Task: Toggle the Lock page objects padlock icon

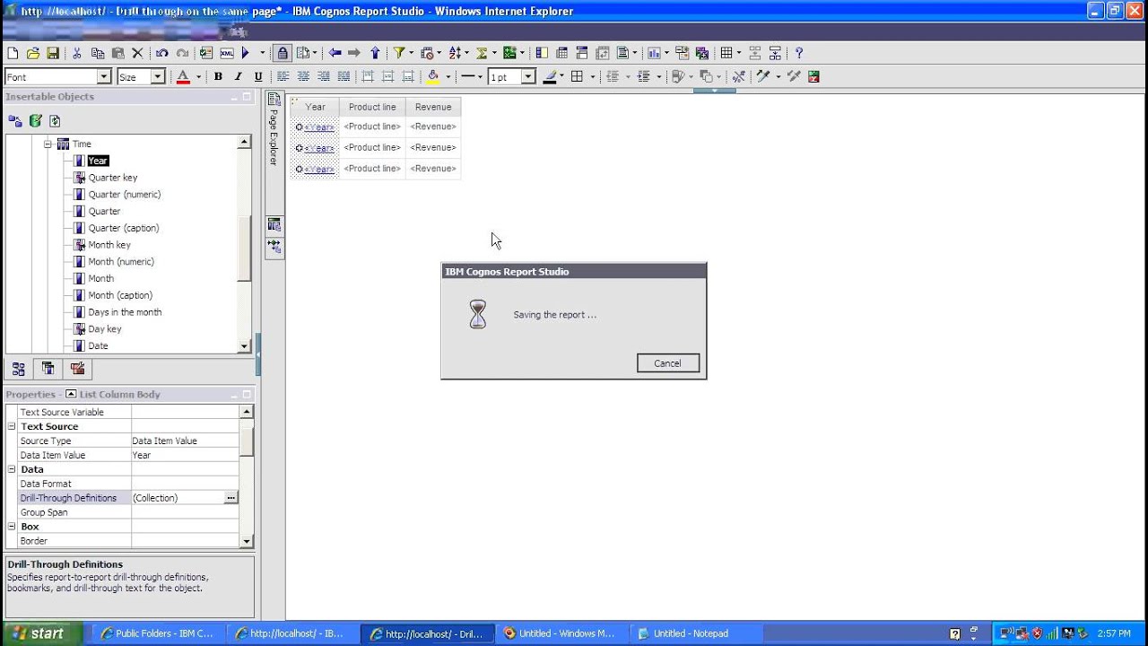Action: [x=283, y=53]
